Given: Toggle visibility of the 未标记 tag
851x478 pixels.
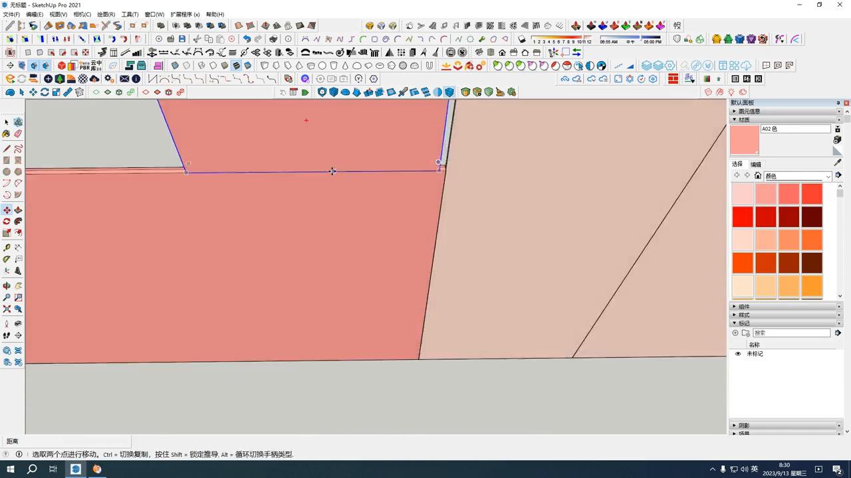Looking at the screenshot, I should click(x=738, y=354).
